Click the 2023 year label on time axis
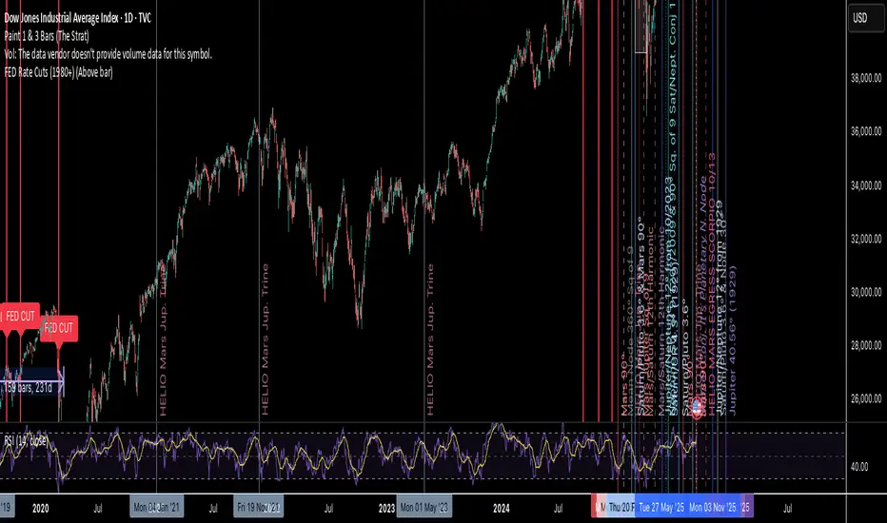The image size is (887, 523). [x=386, y=509]
